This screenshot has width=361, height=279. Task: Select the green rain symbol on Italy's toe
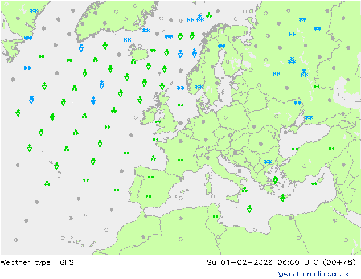click(x=244, y=190)
